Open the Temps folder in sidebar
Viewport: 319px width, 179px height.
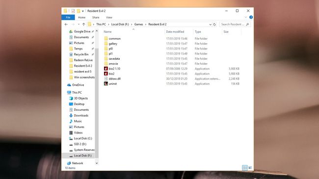click(78, 49)
